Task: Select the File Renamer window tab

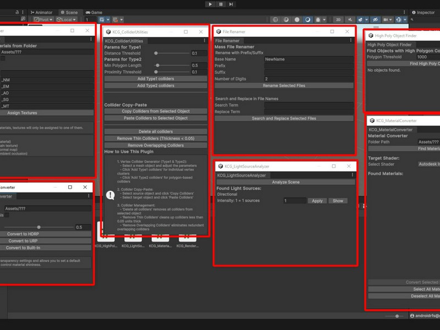Action: tap(227, 41)
